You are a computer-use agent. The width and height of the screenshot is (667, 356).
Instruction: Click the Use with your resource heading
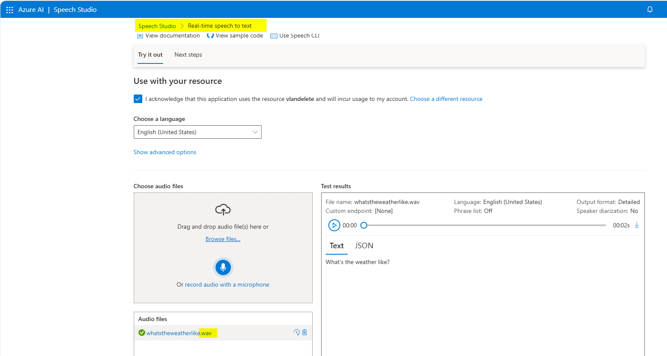(x=178, y=81)
